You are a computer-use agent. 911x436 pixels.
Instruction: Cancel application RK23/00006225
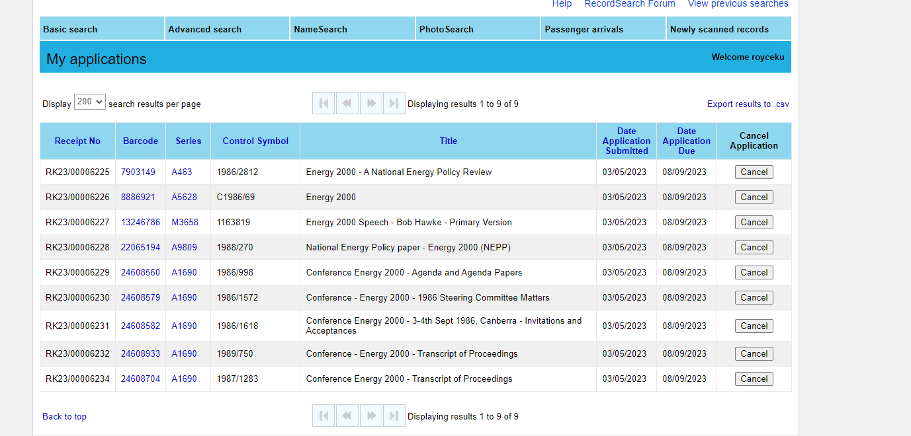point(754,172)
